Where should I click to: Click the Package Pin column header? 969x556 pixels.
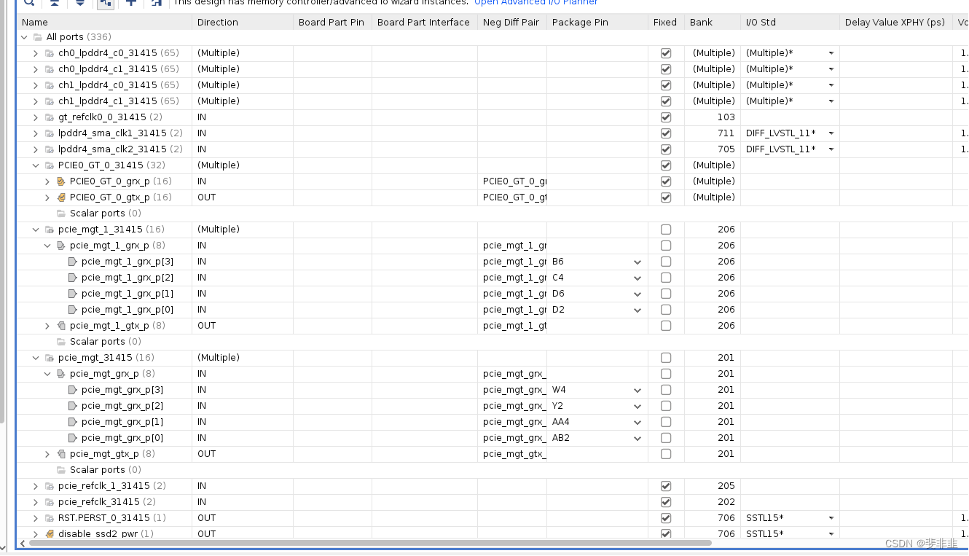click(x=597, y=22)
